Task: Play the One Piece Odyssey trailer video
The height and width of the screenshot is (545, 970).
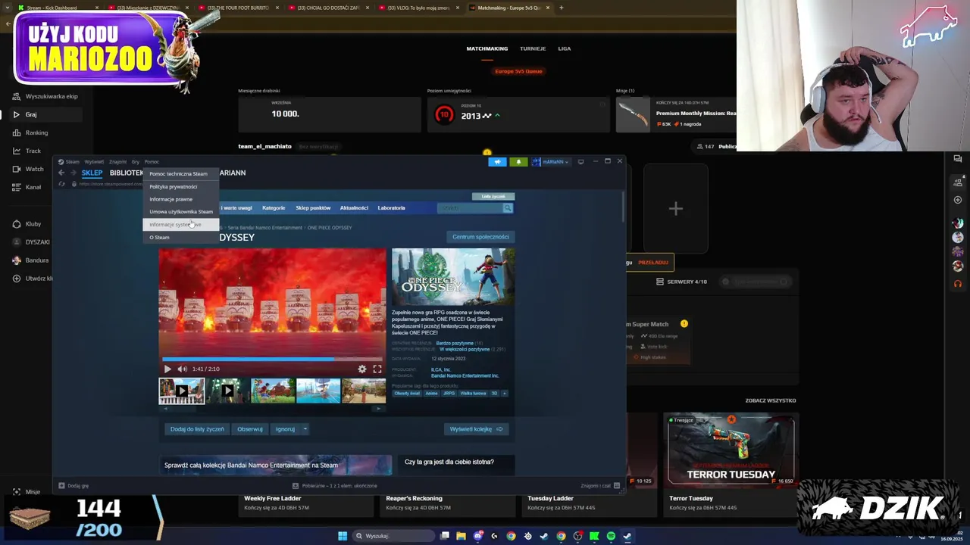Action: click(167, 369)
